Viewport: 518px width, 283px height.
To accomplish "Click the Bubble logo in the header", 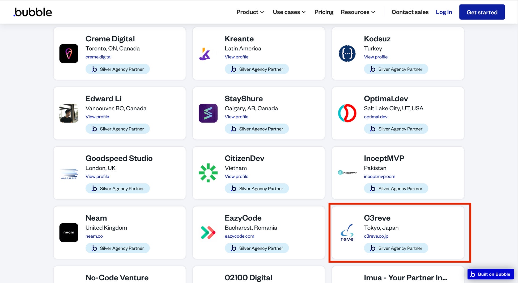I will [x=33, y=12].
